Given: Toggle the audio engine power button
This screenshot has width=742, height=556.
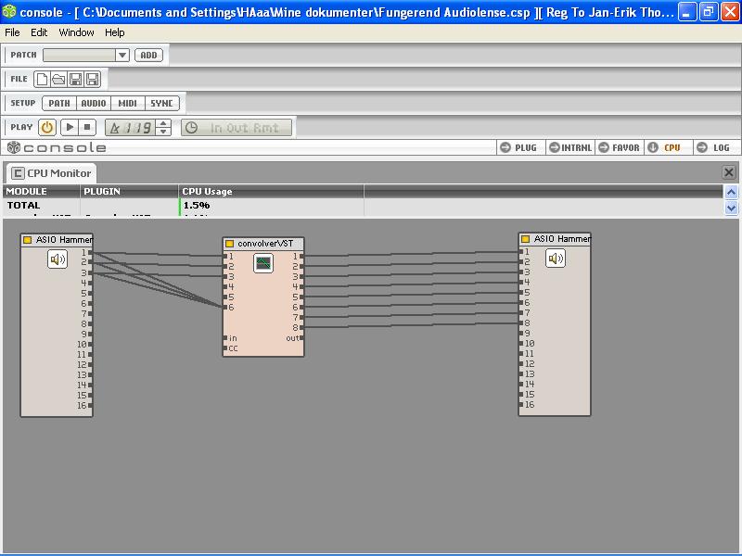Looking at the screenshot, I should [x=47, y=127].
